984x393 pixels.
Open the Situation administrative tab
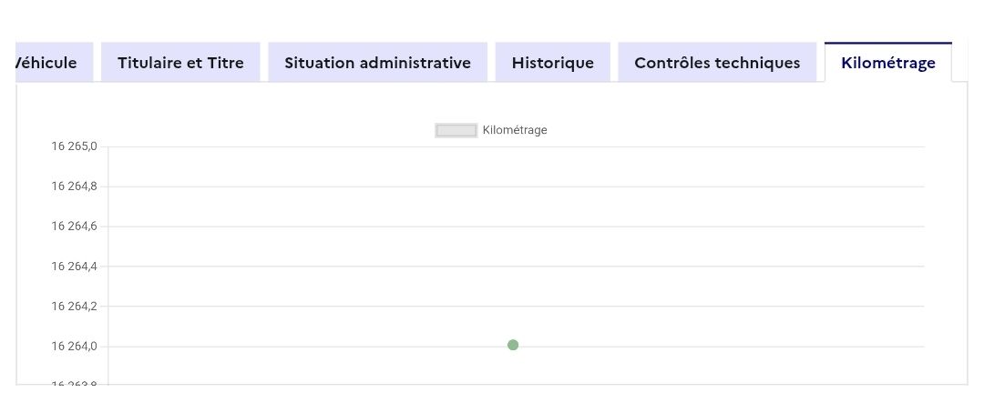point(377,63)
